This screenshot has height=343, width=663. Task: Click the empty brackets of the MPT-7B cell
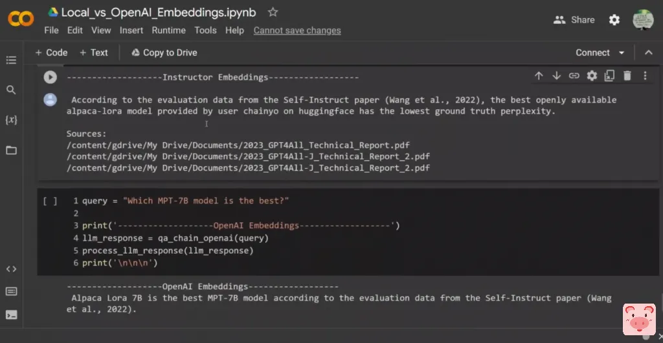(50, 201)
